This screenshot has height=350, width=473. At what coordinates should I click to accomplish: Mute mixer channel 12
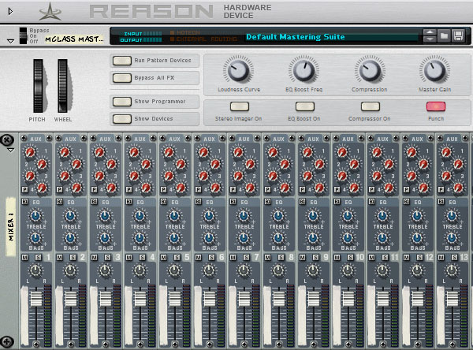coord(407,258)
